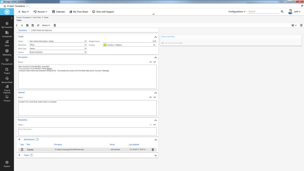The width and height of the screenshot is (304, 171).
Task: Edit the Summary field
Action: 94,30
